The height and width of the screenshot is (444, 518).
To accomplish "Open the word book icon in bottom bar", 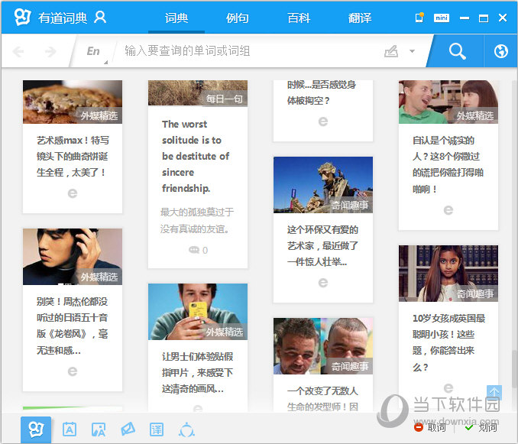I will [x=69, y=429].
